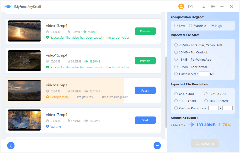
Task: Select the Custom Resolution radio option
Action: 176,108
